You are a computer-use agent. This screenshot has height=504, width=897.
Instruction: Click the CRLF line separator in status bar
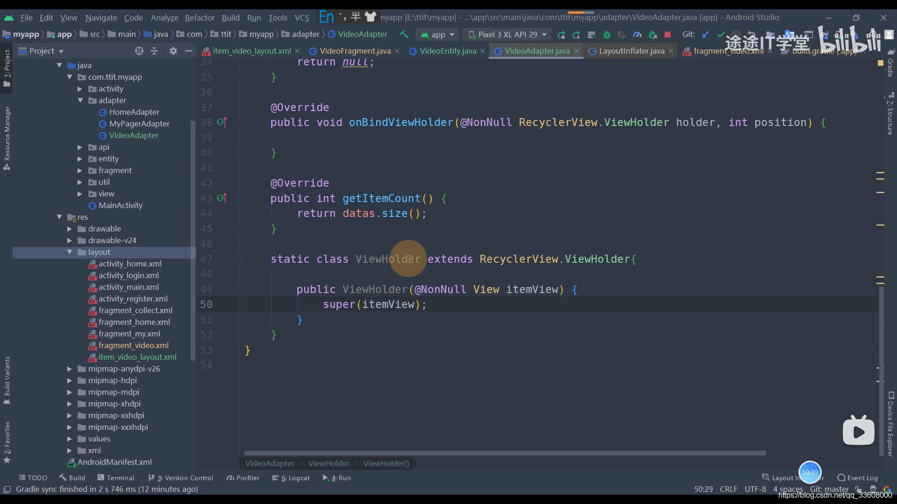(728, 489)
